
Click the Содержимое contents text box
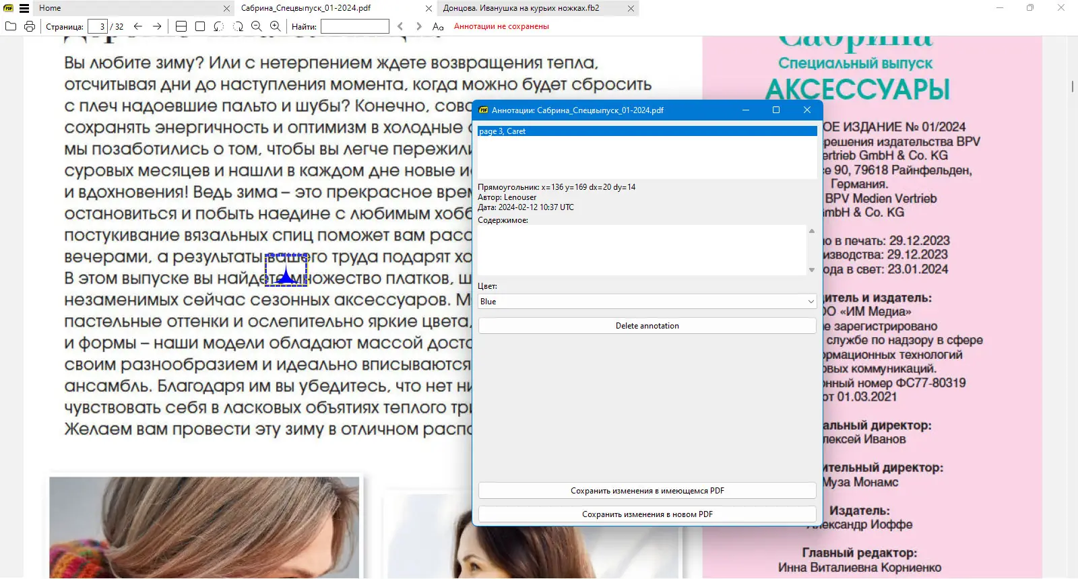point(641,250)
